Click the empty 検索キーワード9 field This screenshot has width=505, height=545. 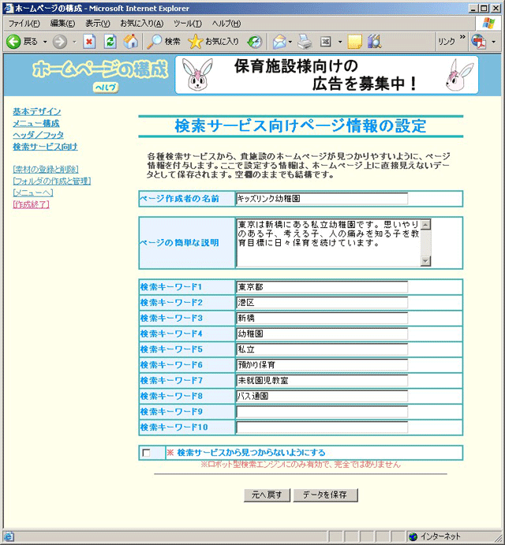pos(322,412)
